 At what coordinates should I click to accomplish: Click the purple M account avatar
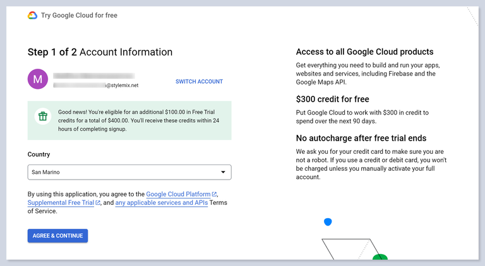click(x=38, y=79)
